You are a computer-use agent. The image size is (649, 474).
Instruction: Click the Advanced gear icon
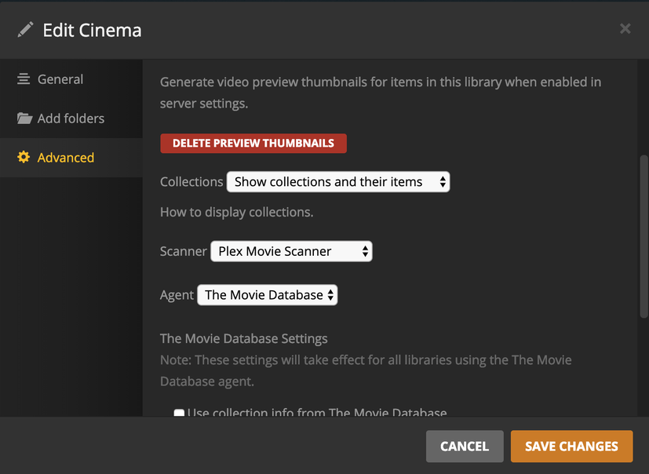[x=24, y=157]
